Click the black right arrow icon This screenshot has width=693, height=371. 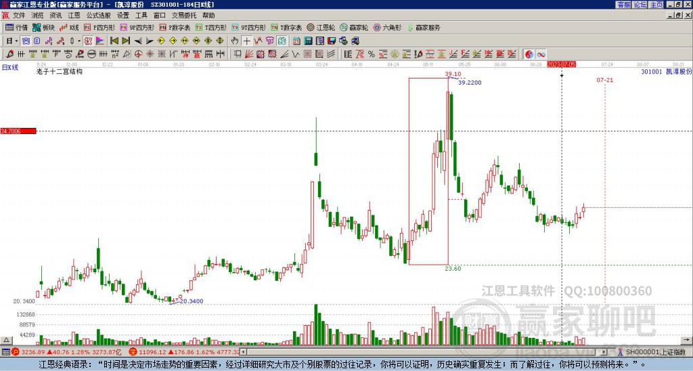tap(150, 41)
